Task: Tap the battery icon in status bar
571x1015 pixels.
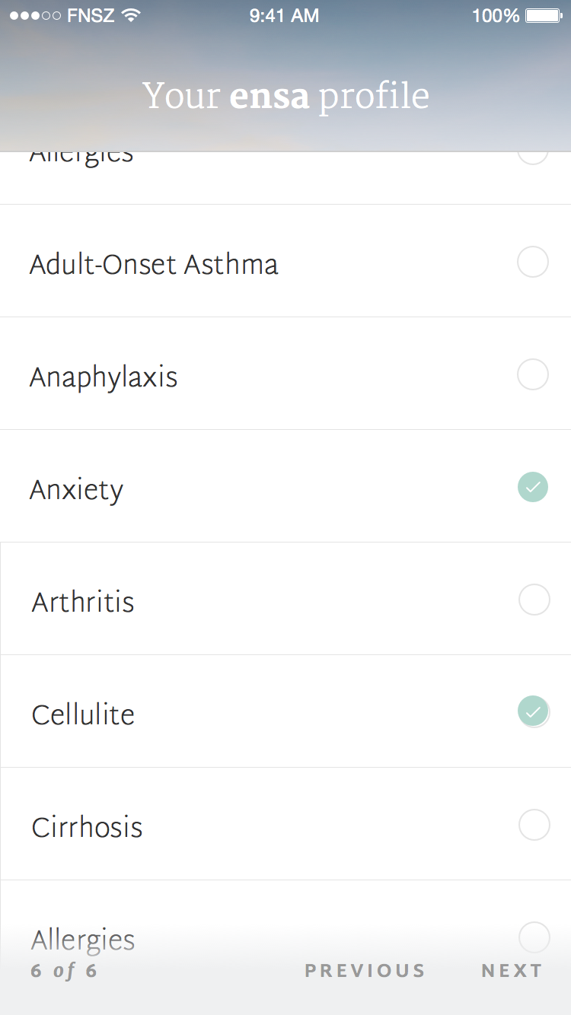Action: 544,15
